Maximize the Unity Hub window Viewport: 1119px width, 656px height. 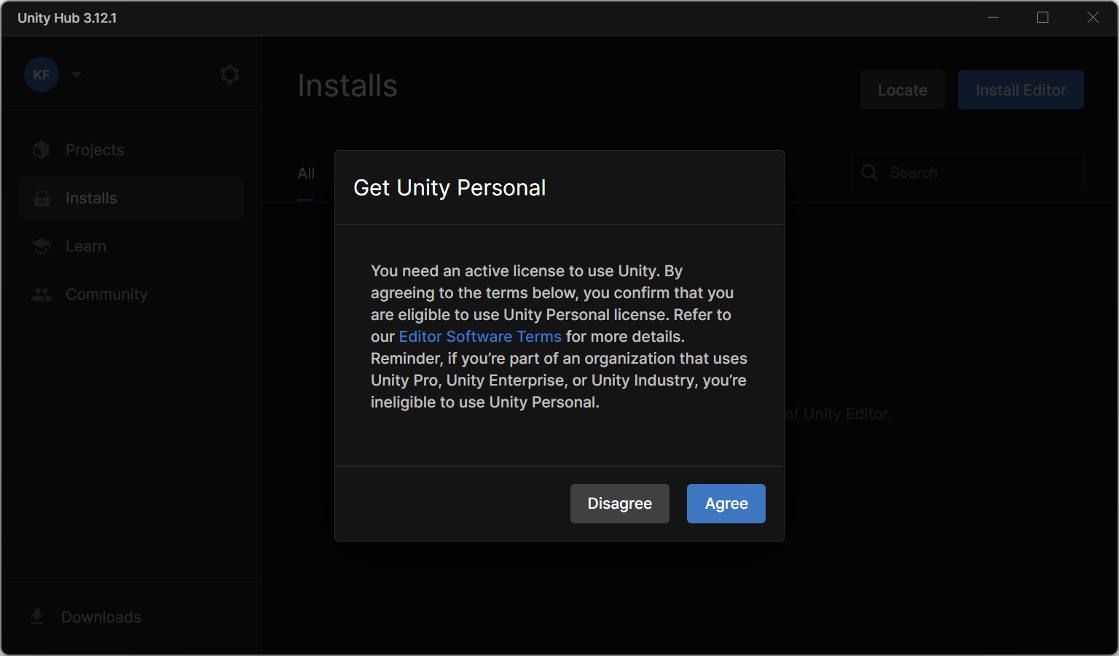[x=1043, y=17]
